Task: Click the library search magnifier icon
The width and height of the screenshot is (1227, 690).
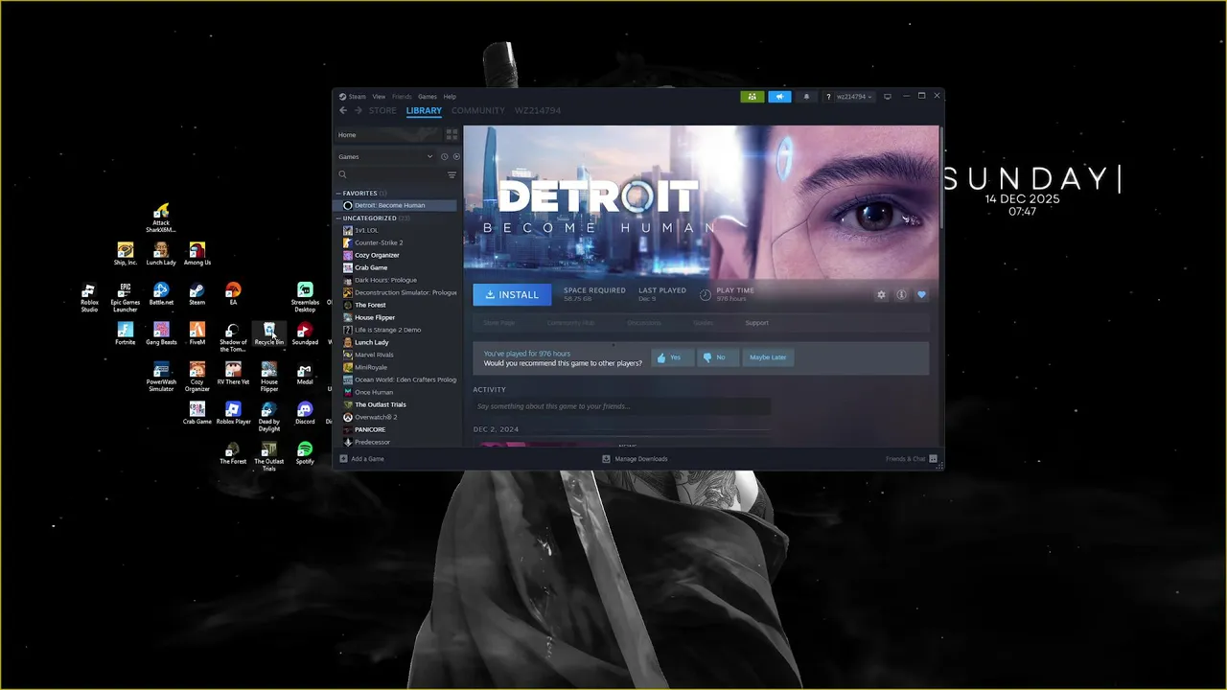Action: click(x=342, y=174)
